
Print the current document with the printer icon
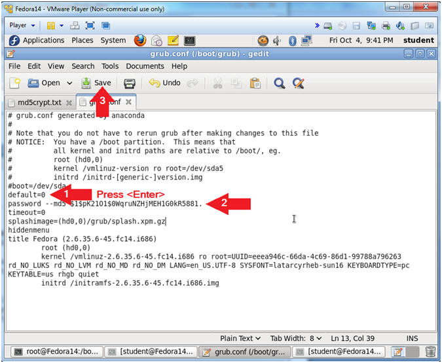point(130,83)
